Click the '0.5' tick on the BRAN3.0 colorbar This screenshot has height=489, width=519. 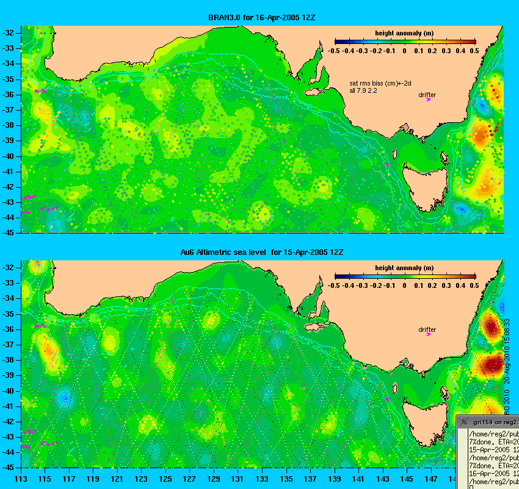click(474, 51)
